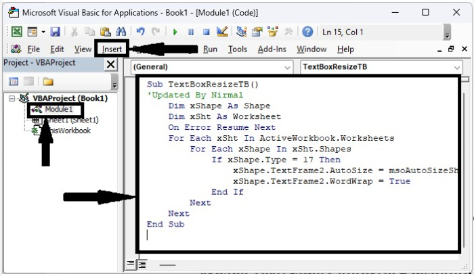Click line 'On Error Resume Next'

tap(222, 127)
